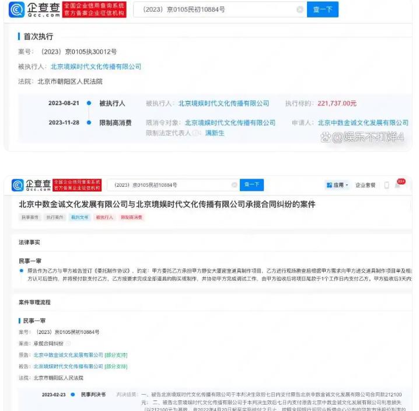The width and height of the screenshot is (419, 411).
Task: Open 企业套餐 menu item
Action: [365, 185]
